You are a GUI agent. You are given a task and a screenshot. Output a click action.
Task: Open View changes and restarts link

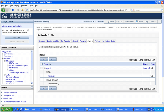[x=12, y=26]
